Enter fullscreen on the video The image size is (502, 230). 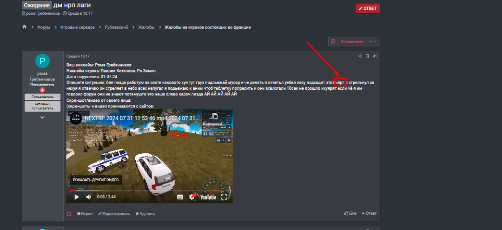(x=224, y=197)
